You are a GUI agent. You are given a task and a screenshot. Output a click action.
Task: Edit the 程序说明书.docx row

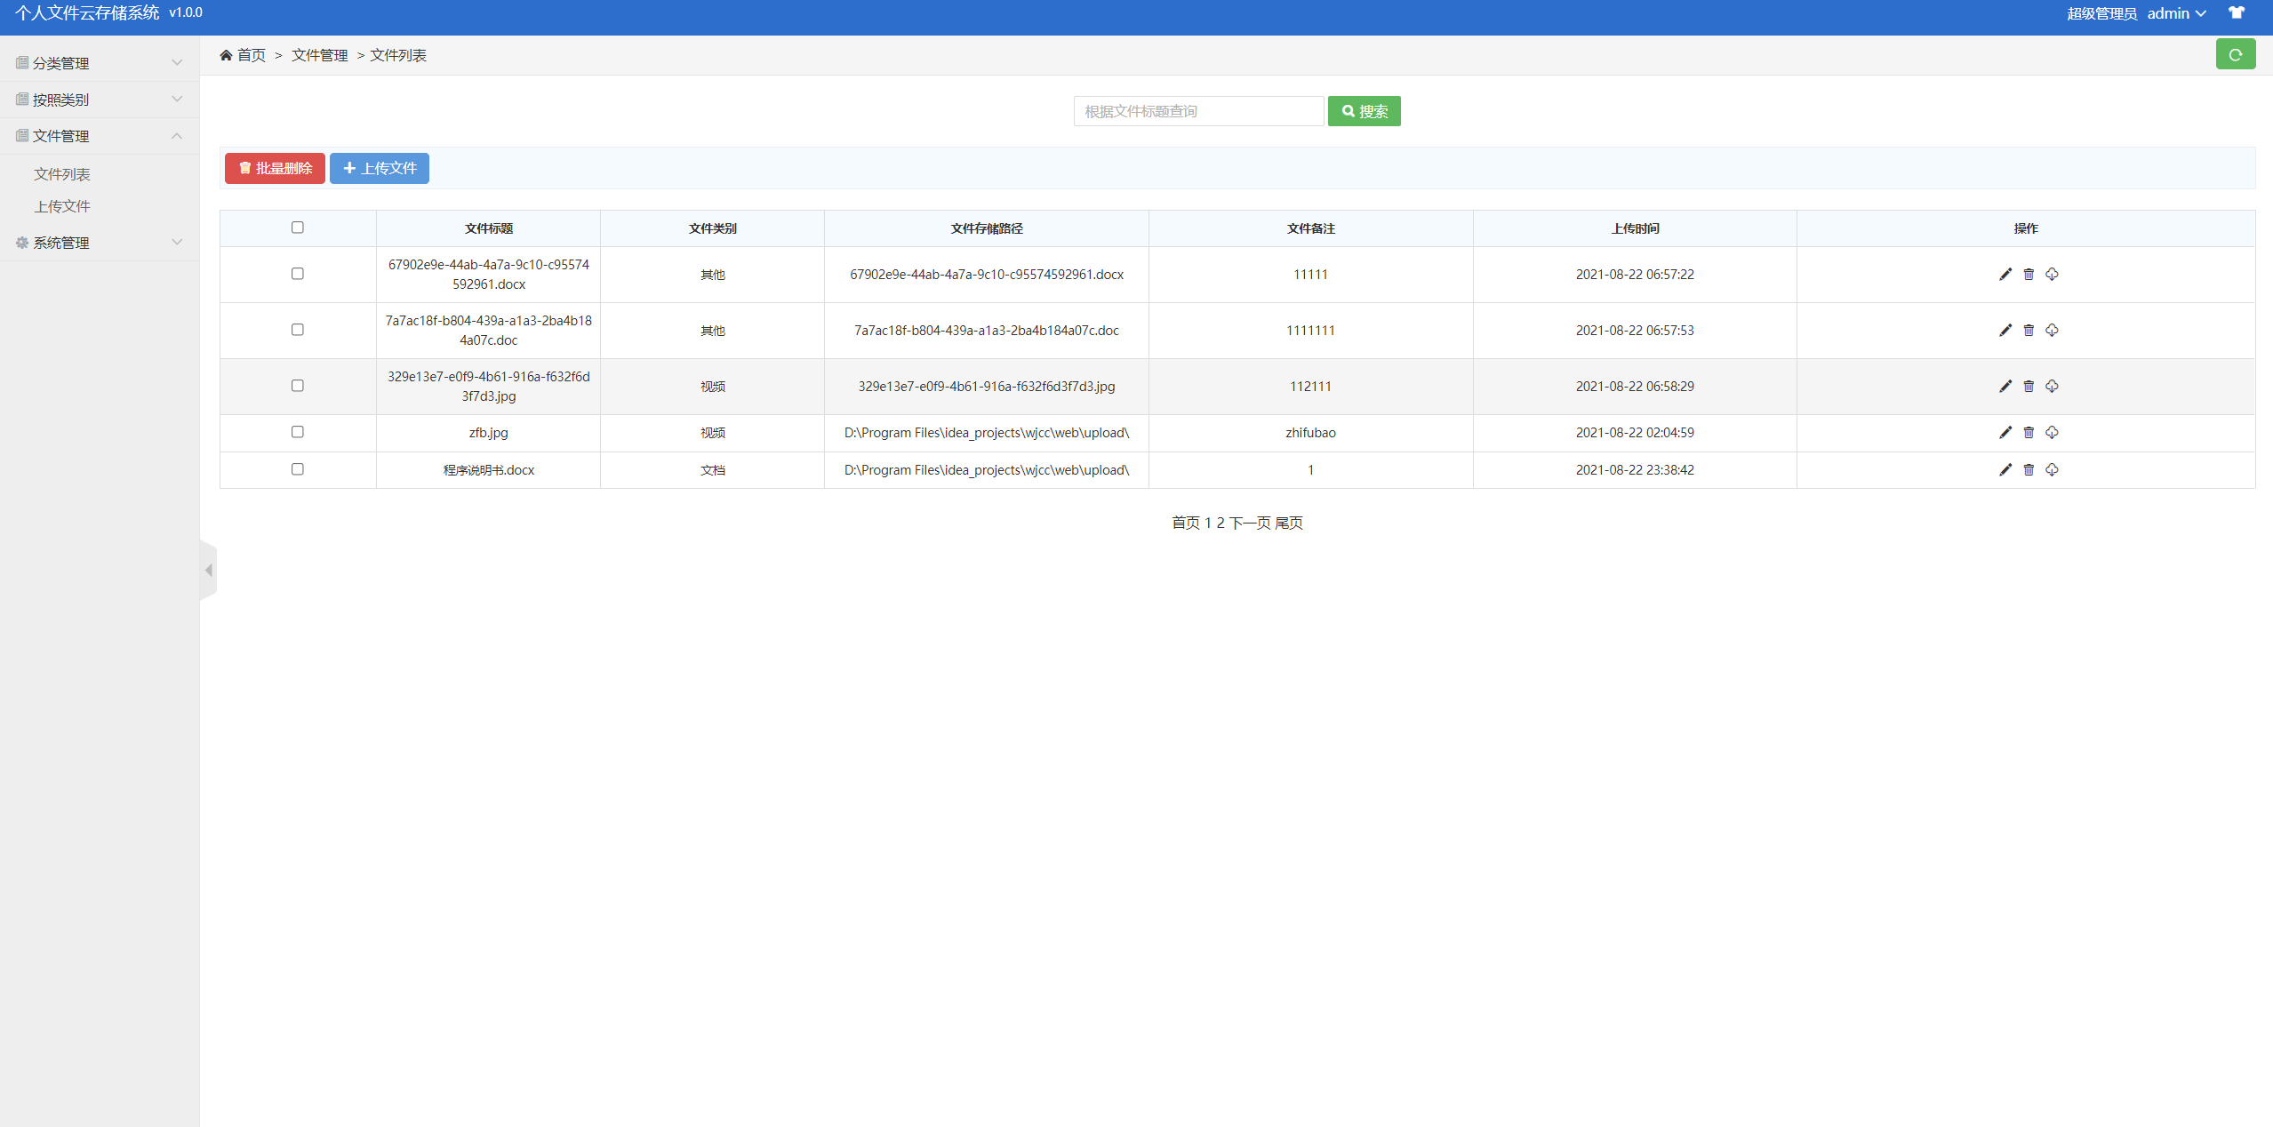[2005, 470]
